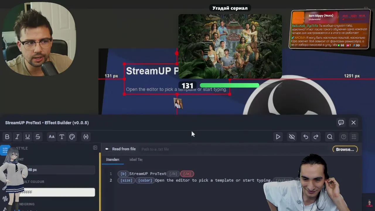Open the speech-bubble feedback icon
The image size is (375, 211).
pyautogui.click(x=341, y=122)
